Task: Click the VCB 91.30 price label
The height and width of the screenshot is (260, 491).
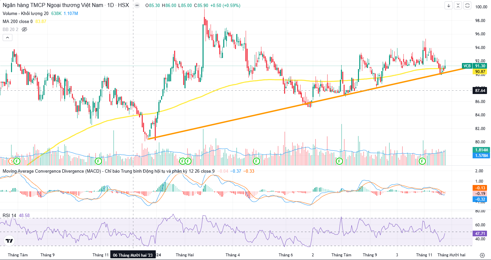Action: (474, 66)
